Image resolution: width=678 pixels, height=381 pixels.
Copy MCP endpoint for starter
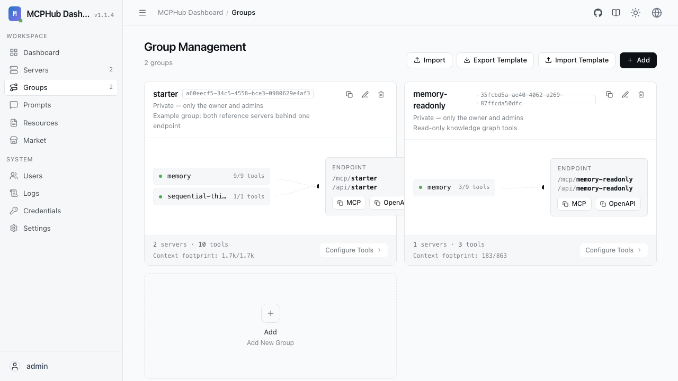click(349, 203)
